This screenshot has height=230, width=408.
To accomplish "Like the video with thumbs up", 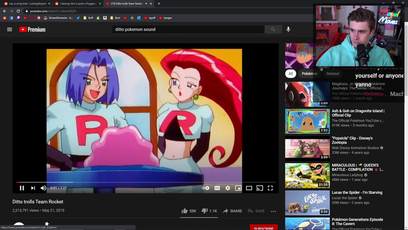I will click(x=189, y=211).
